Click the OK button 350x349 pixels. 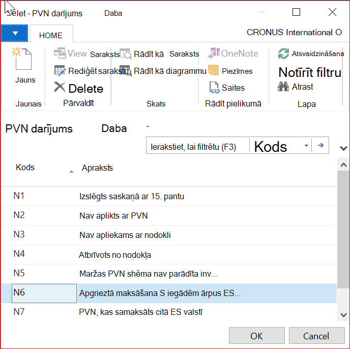(x=257, y=336)
